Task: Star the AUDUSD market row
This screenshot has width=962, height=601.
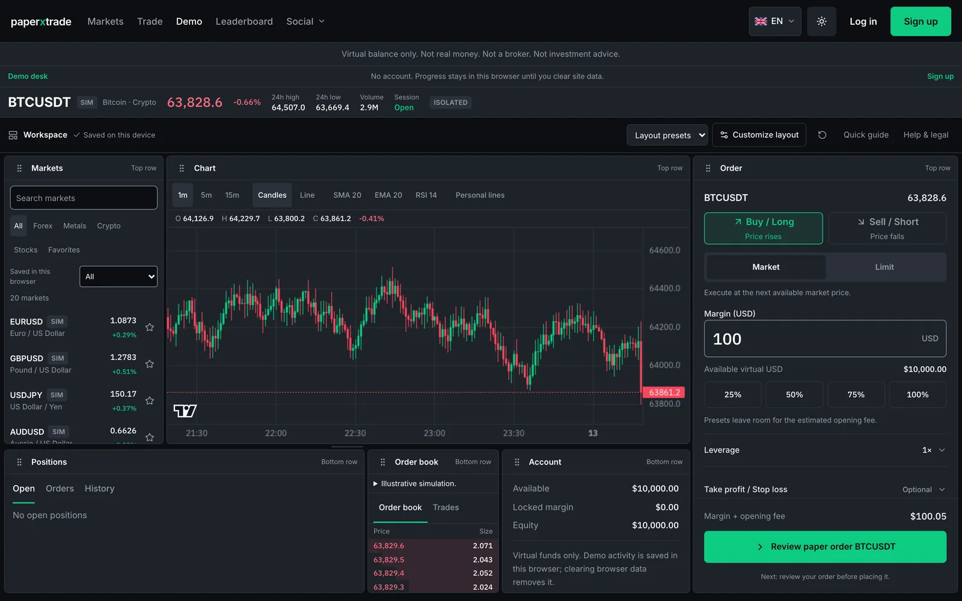Action: coord(150,437)
